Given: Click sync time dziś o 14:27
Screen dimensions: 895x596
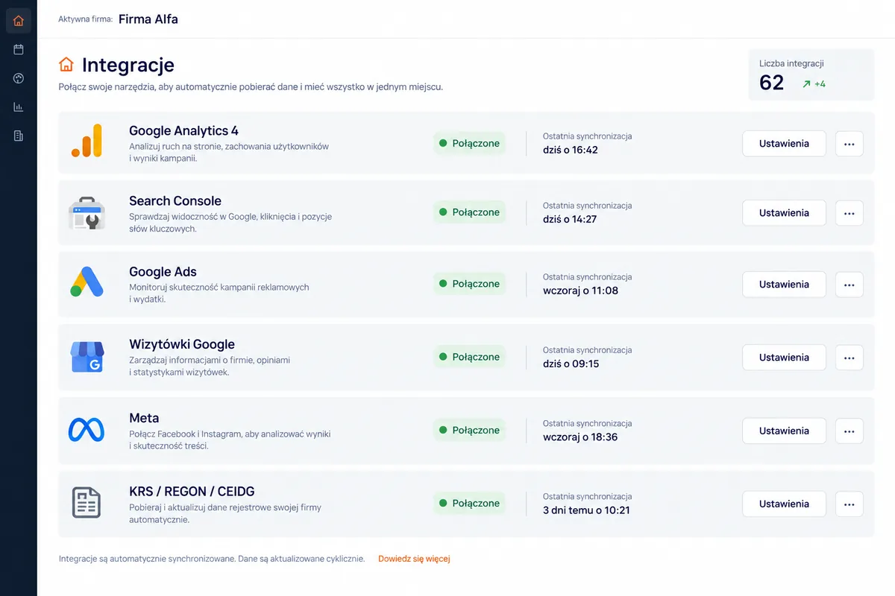Looking at the screenshot, I should 570,219.
